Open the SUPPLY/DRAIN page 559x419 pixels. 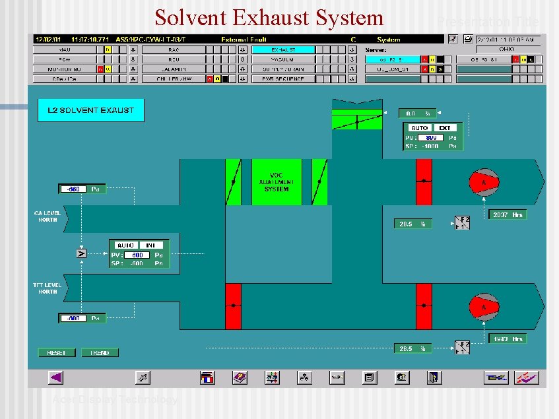point(283,69)
